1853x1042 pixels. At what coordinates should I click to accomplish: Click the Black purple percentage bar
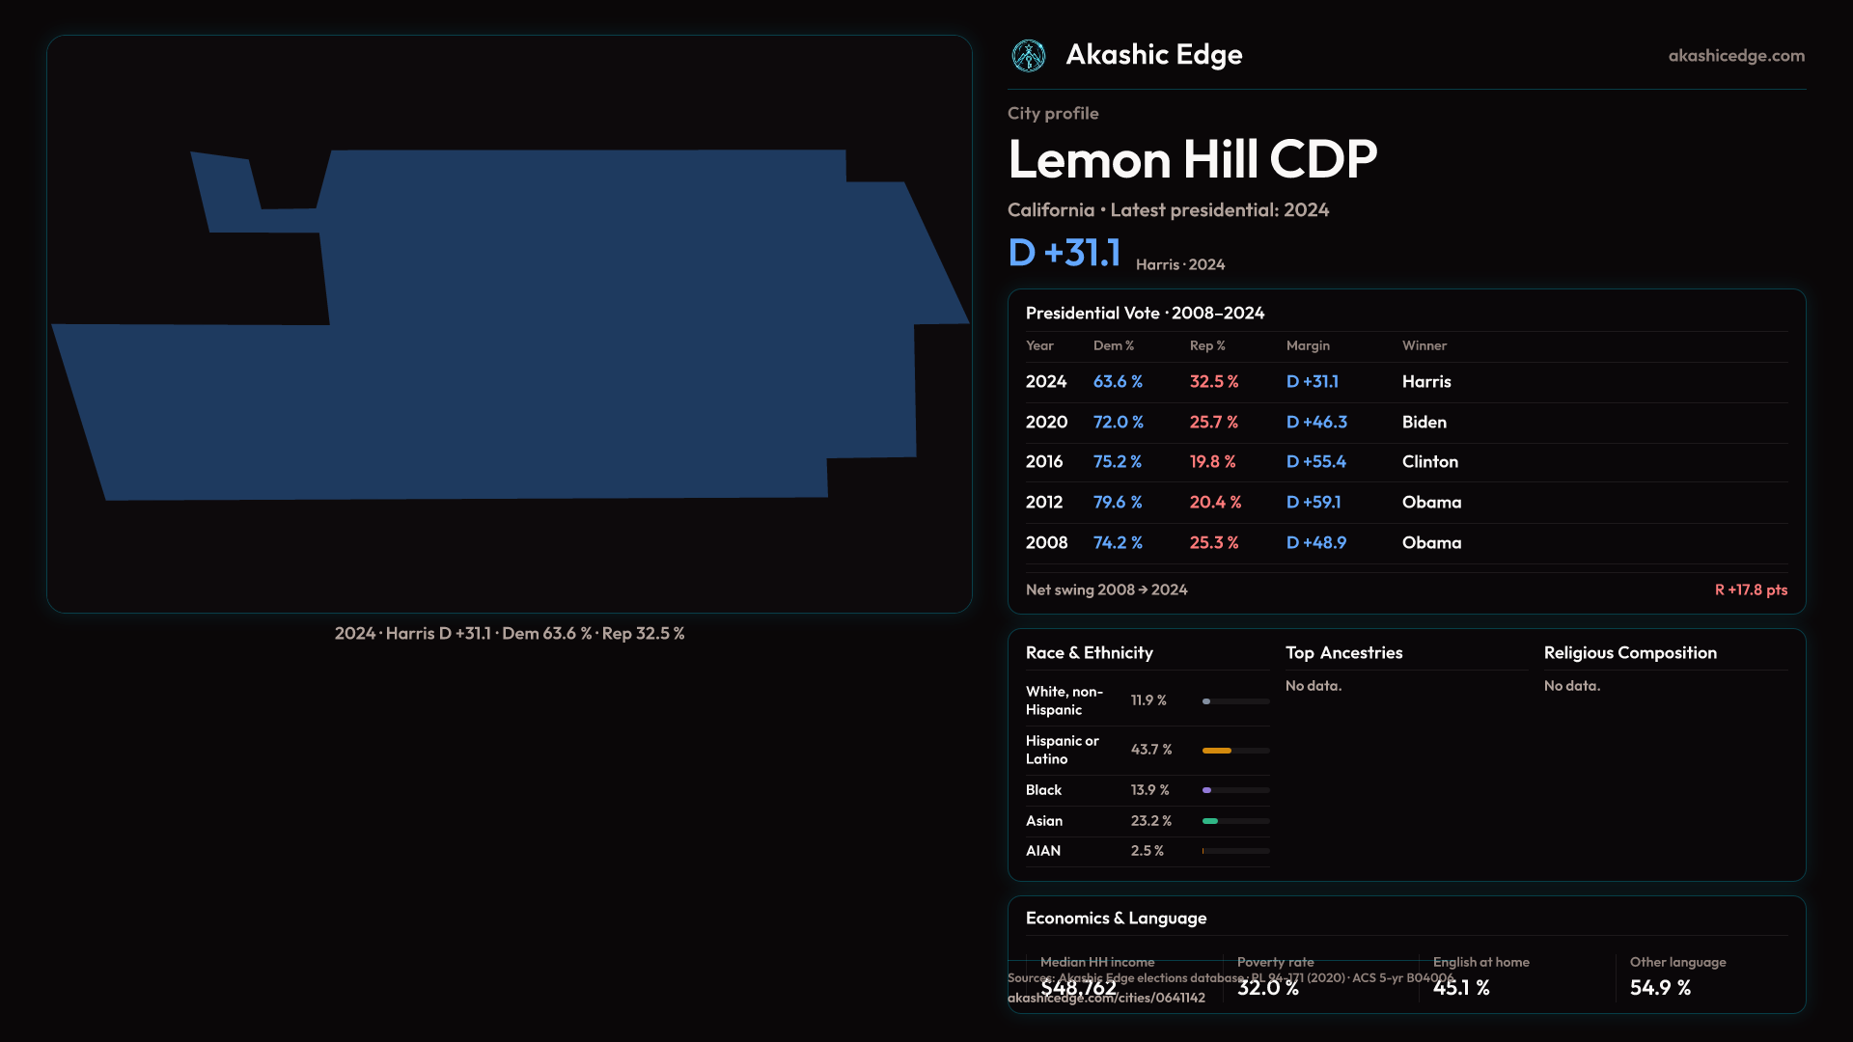coord(1207,790)
